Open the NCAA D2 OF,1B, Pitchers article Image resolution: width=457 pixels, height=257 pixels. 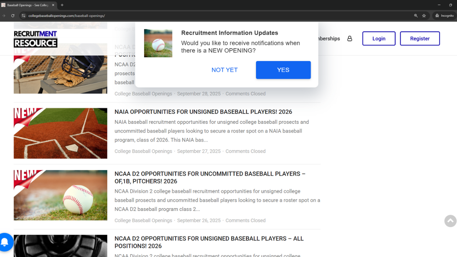tap(210, 177)
